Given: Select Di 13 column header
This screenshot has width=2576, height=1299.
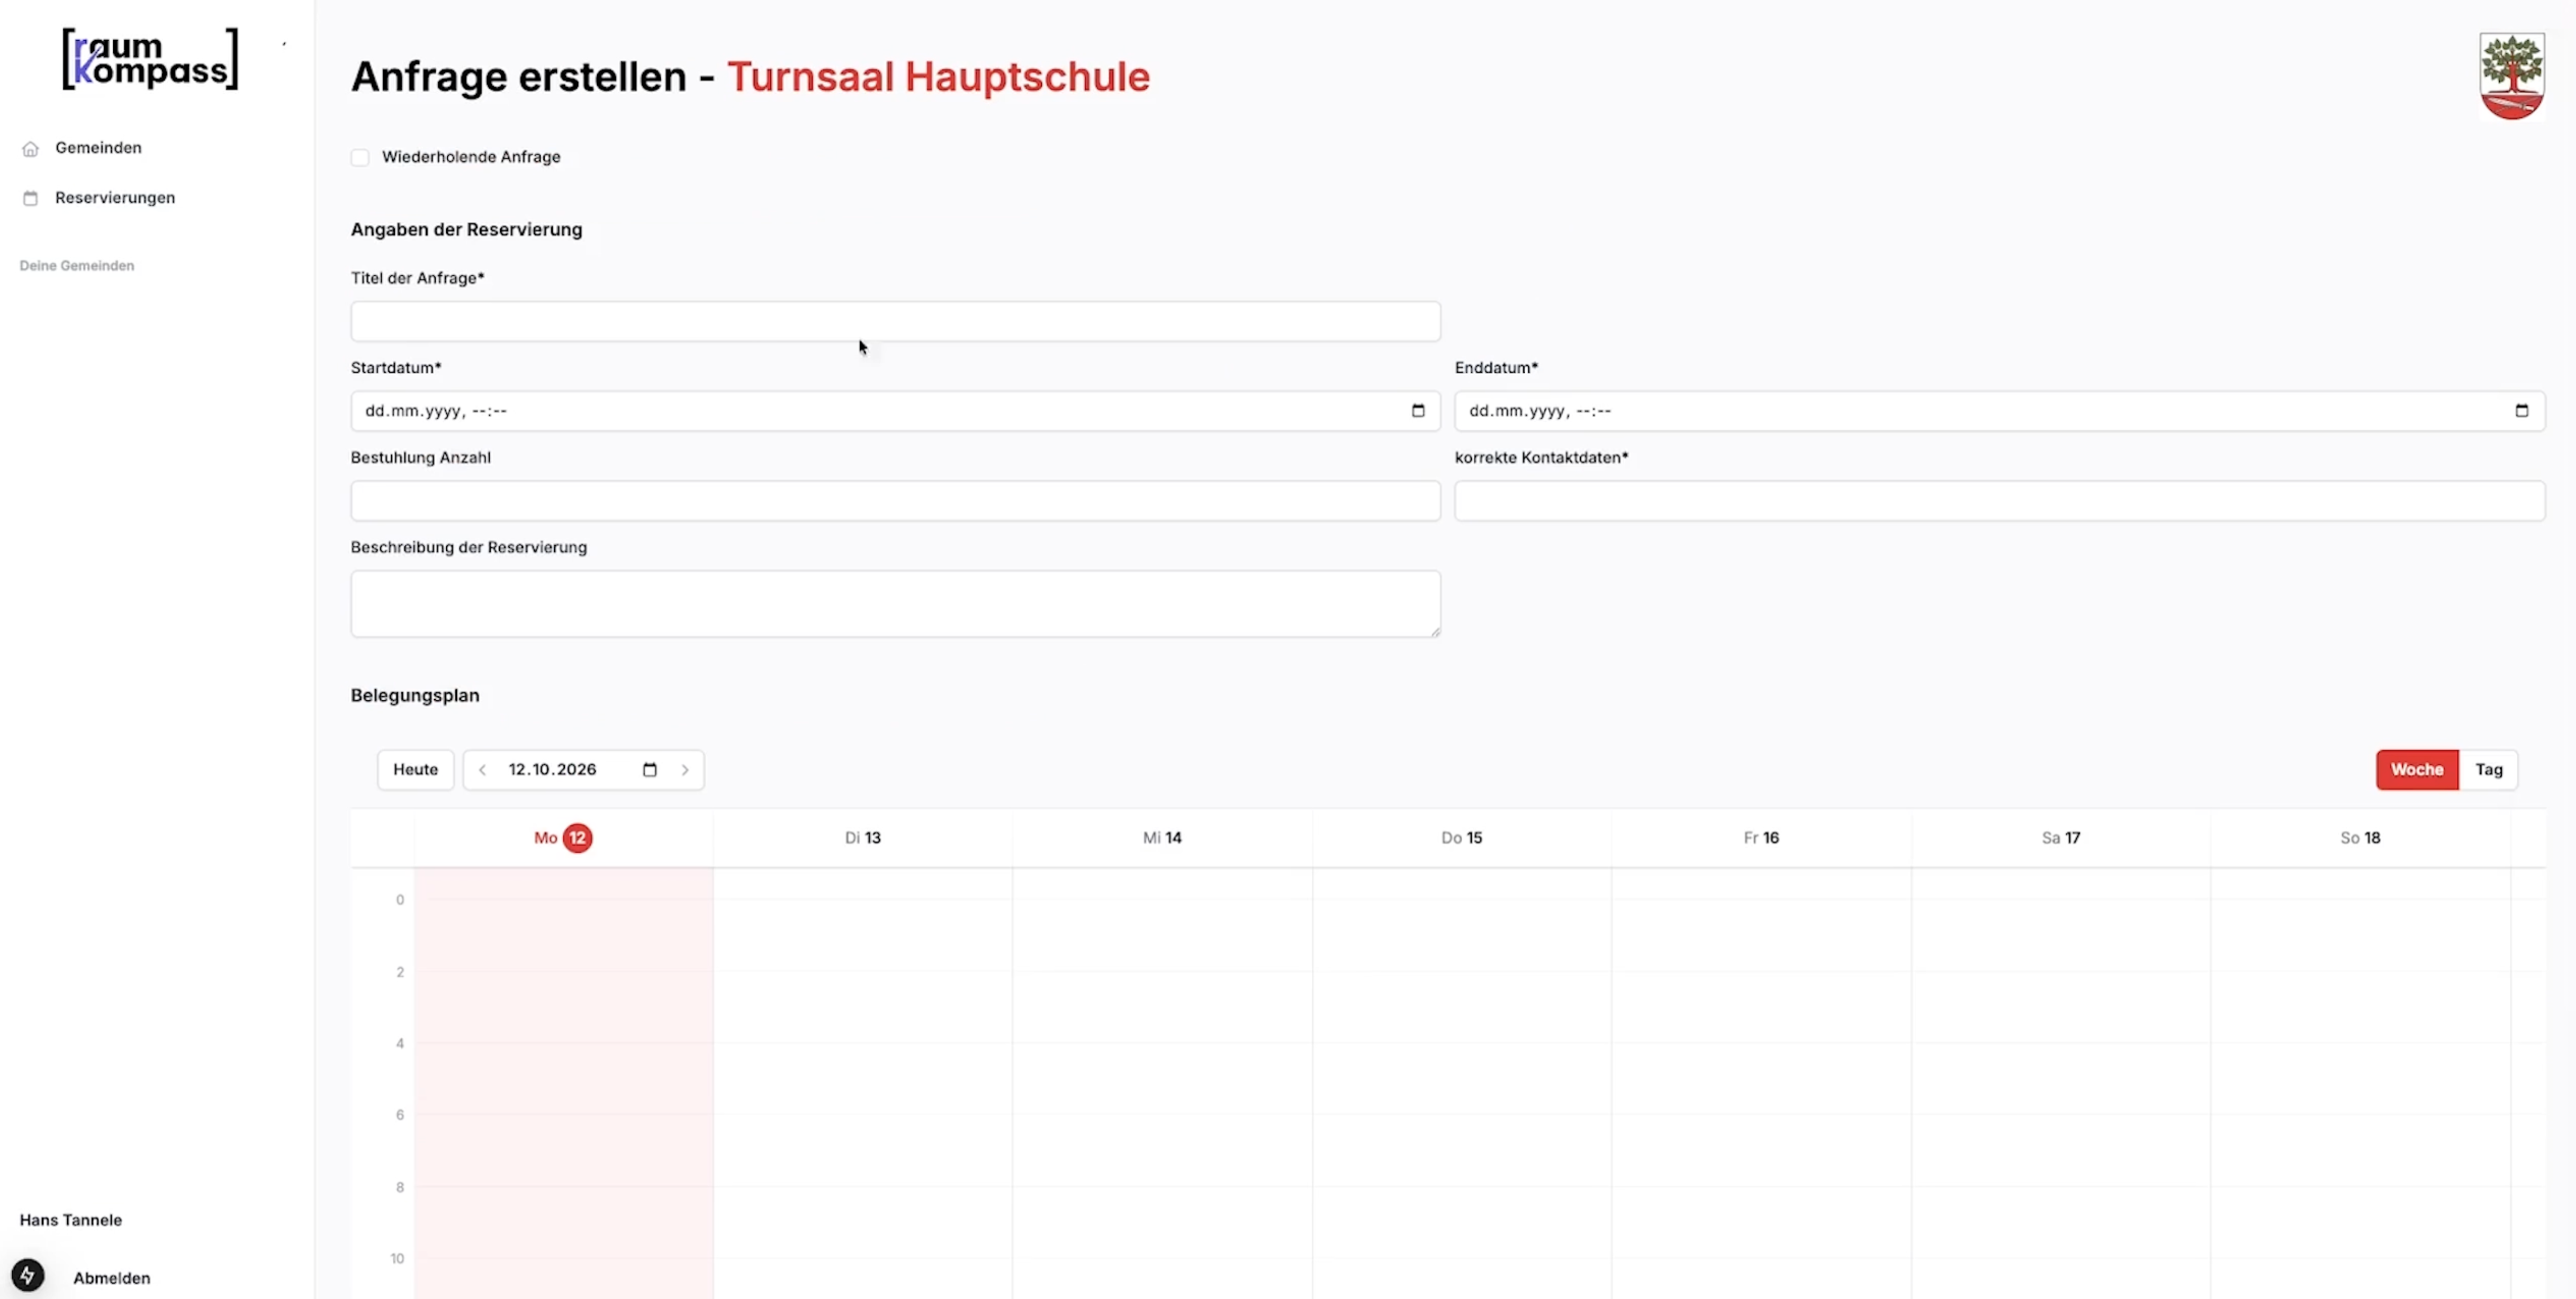Looking at the screenshot, I should pos(863,838).
